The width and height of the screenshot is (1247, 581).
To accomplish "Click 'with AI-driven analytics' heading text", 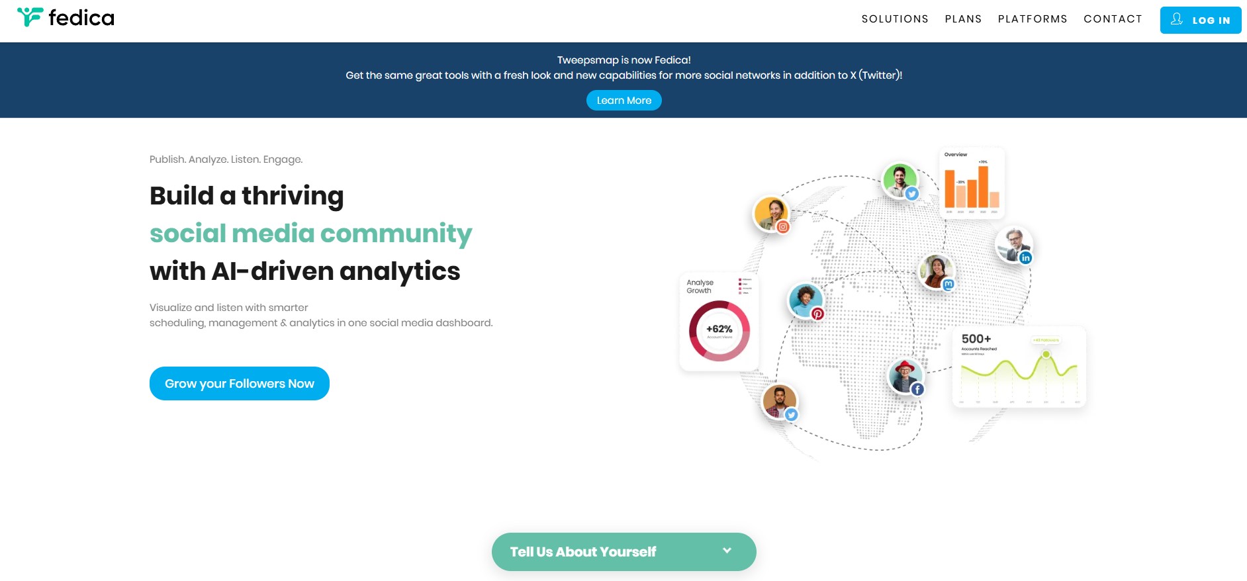I will pos(304,271).
